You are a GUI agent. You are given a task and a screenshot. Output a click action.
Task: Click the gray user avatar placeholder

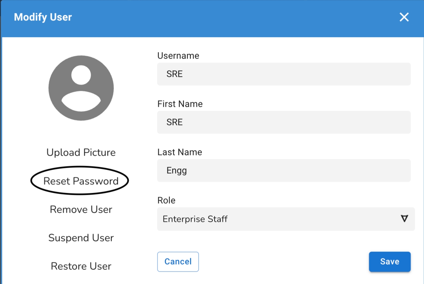pyautogui.click(x=81, y=88)
